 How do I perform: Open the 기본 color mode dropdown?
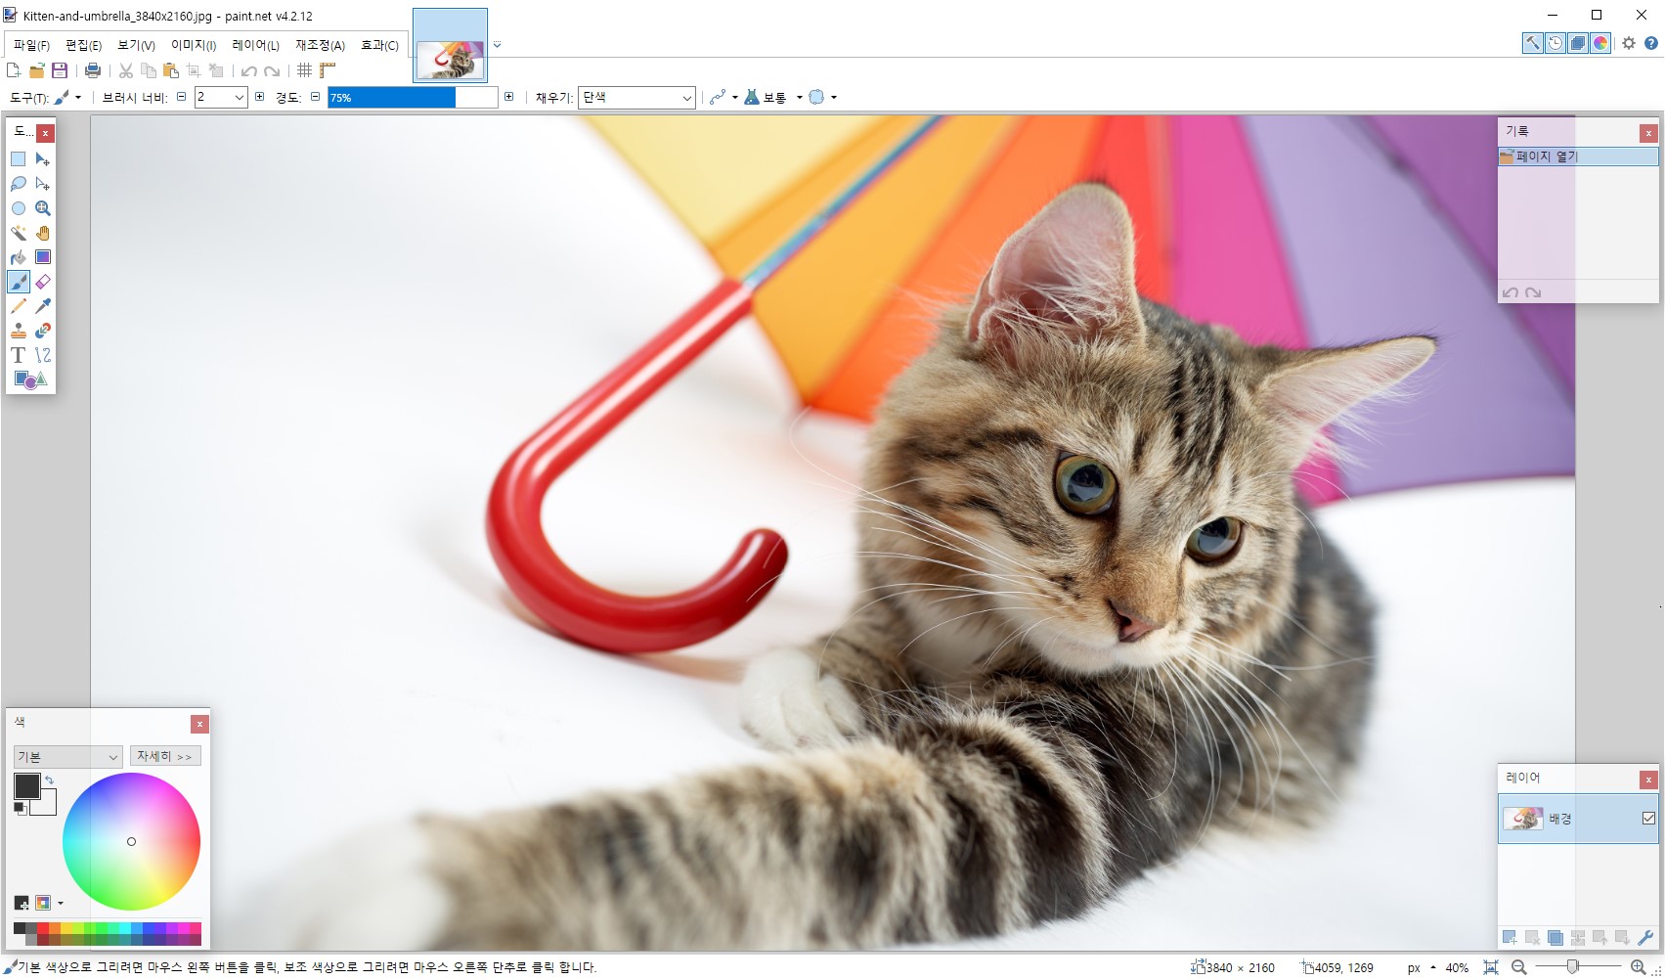(67, 757)
